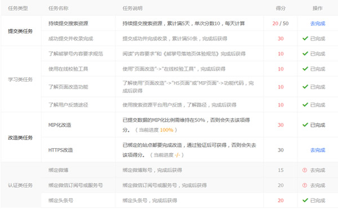Click 去完成 for 绑定微博 task
Screen dimensions: 338x209
click(x=318, y=170)
